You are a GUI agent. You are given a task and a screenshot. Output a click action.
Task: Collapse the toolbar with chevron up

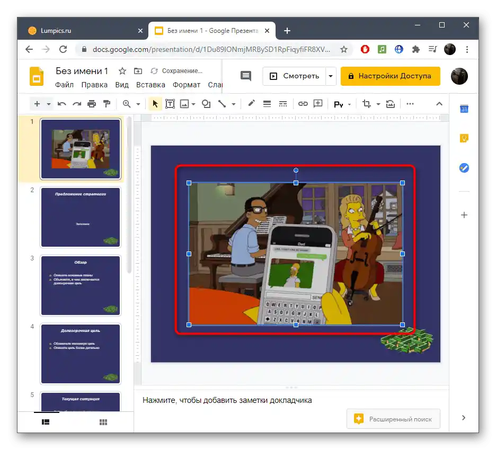(439, 104)
